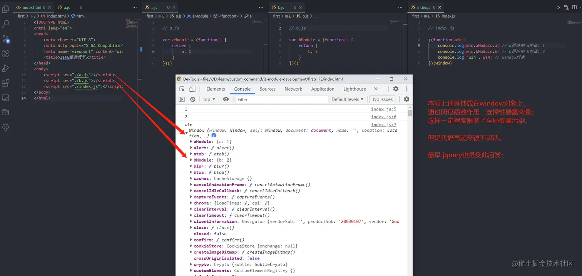This screenshot has width=582, height=276.
Task: Open DevTools settings gear in tab bar
Action: click(396, 89)
